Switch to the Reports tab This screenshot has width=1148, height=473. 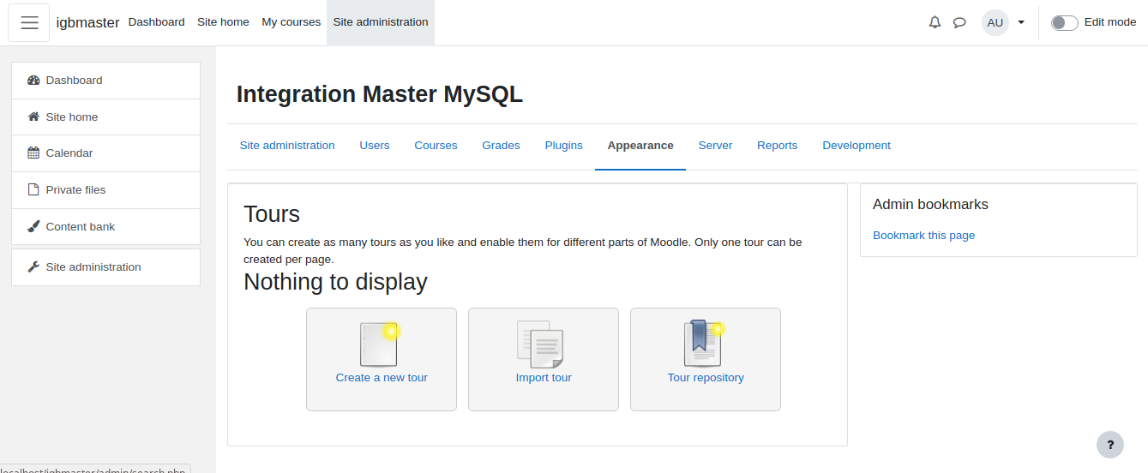(777, 146)
